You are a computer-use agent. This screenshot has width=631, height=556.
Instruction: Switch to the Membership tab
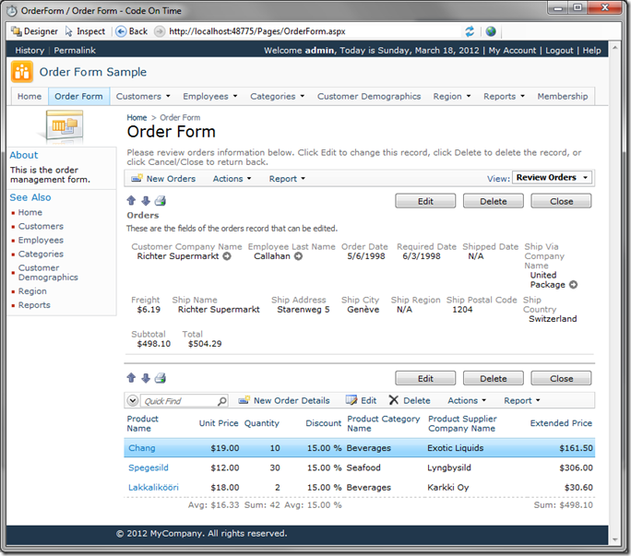pyautogui.click(x=562, y=96)
